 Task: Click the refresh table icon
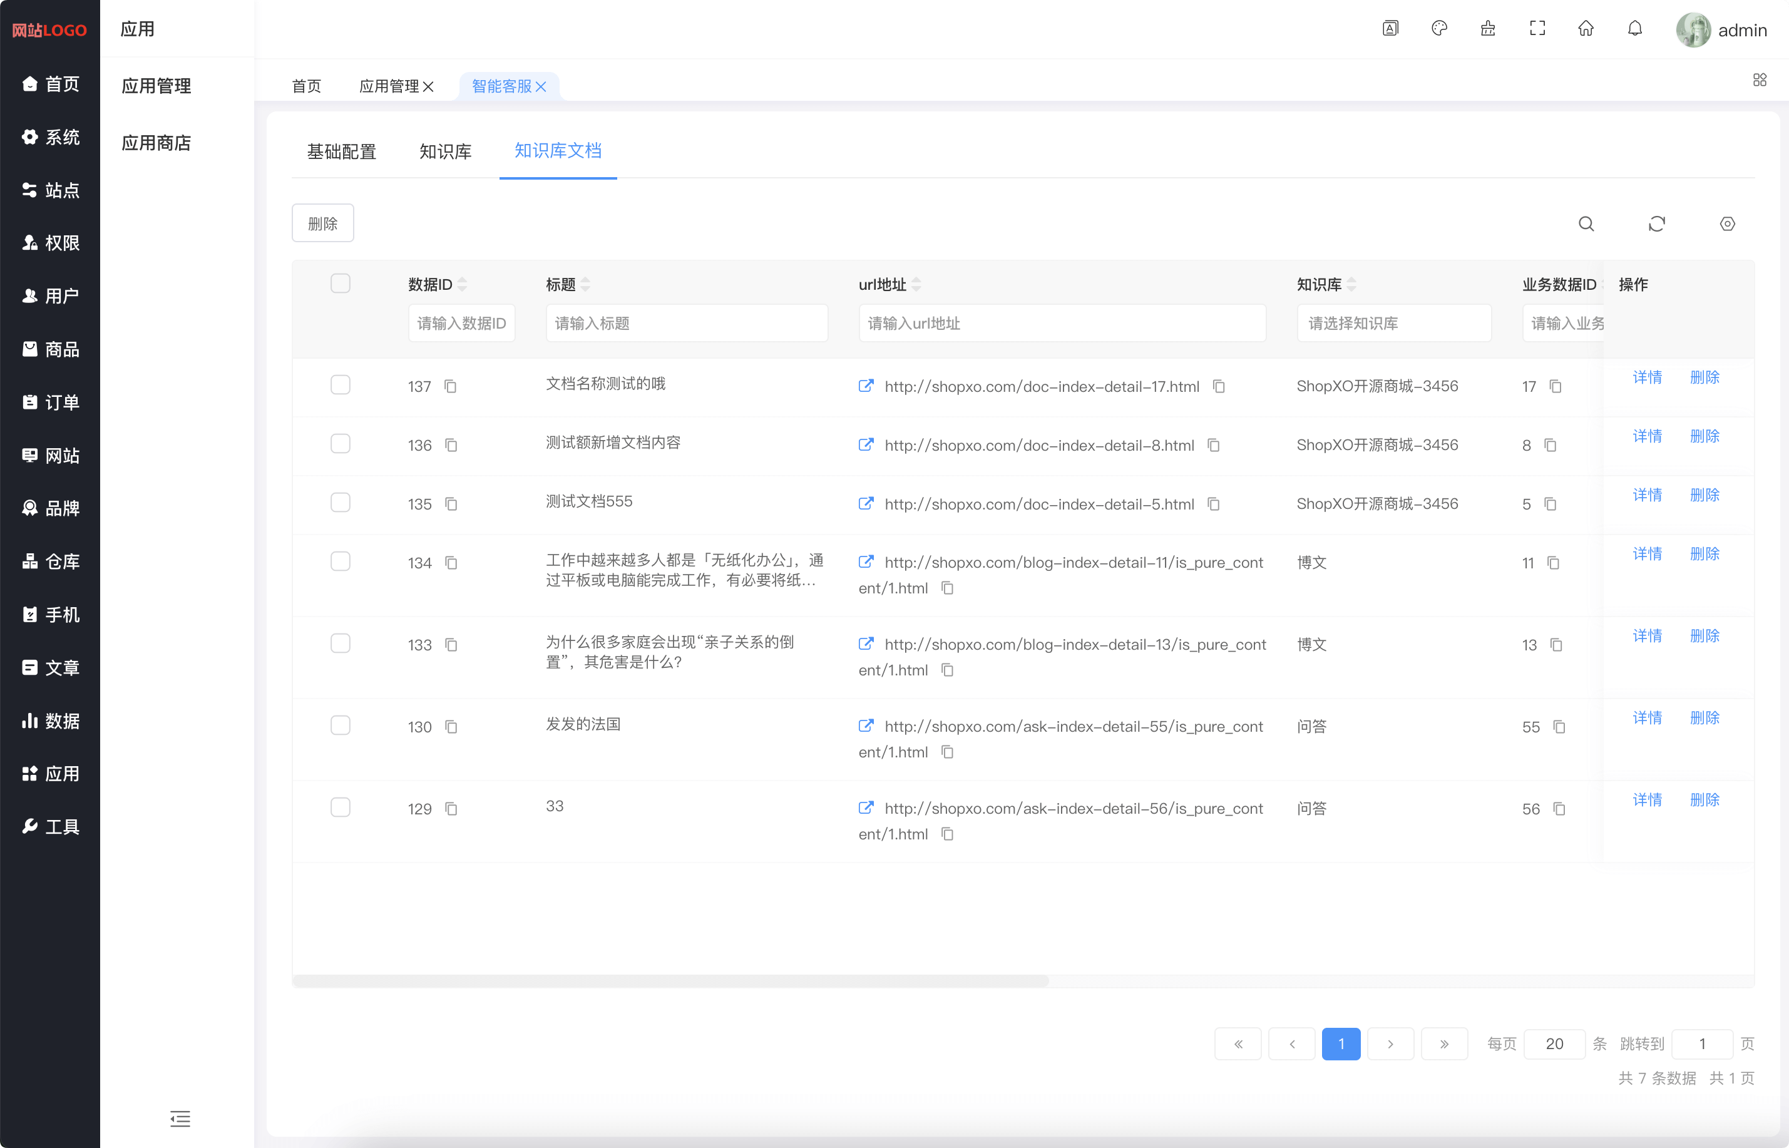1656,223
